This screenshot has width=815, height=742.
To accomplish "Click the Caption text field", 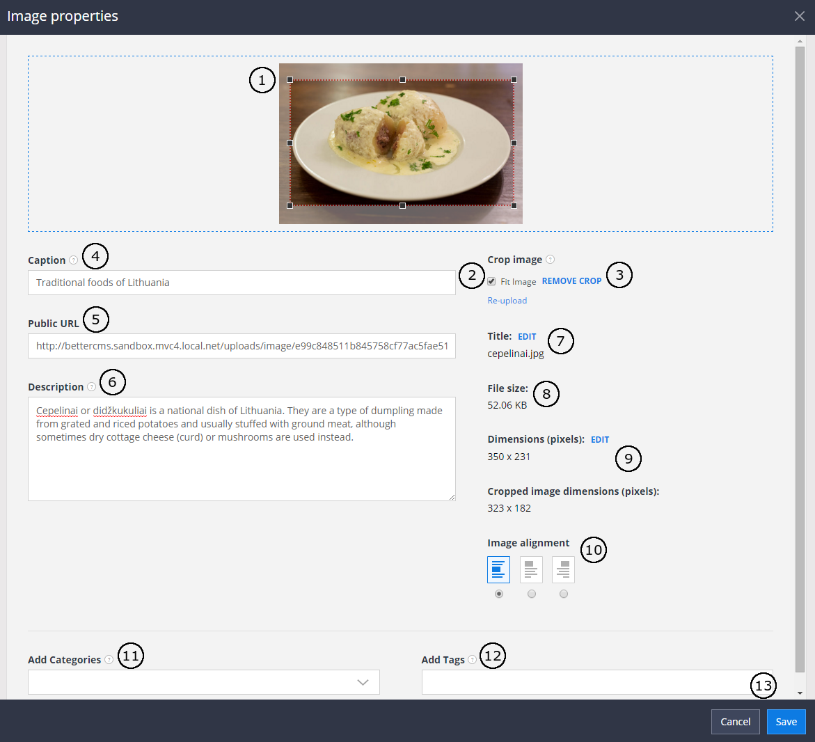I will 242,283.
